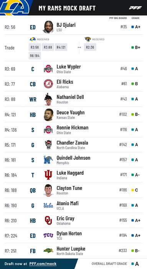Click the green B+ trade grade swatch
This screenshot has height=269, width=147.
(132, 48)
